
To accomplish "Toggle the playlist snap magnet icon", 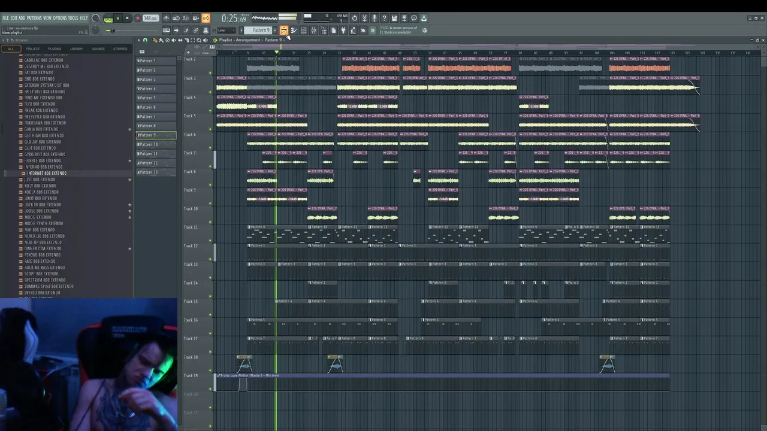I will pos(145,40).
